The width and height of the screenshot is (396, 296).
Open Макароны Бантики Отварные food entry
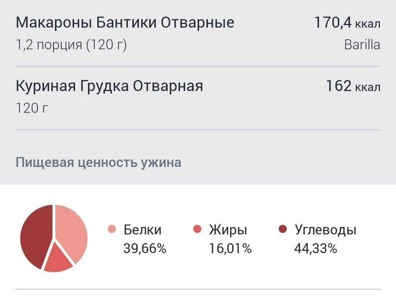198,33
